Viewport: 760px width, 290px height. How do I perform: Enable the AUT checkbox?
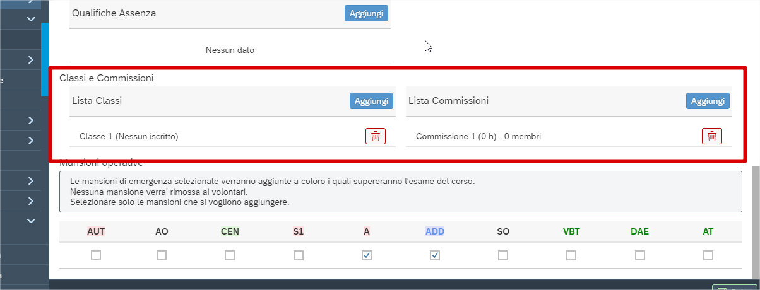96,255
